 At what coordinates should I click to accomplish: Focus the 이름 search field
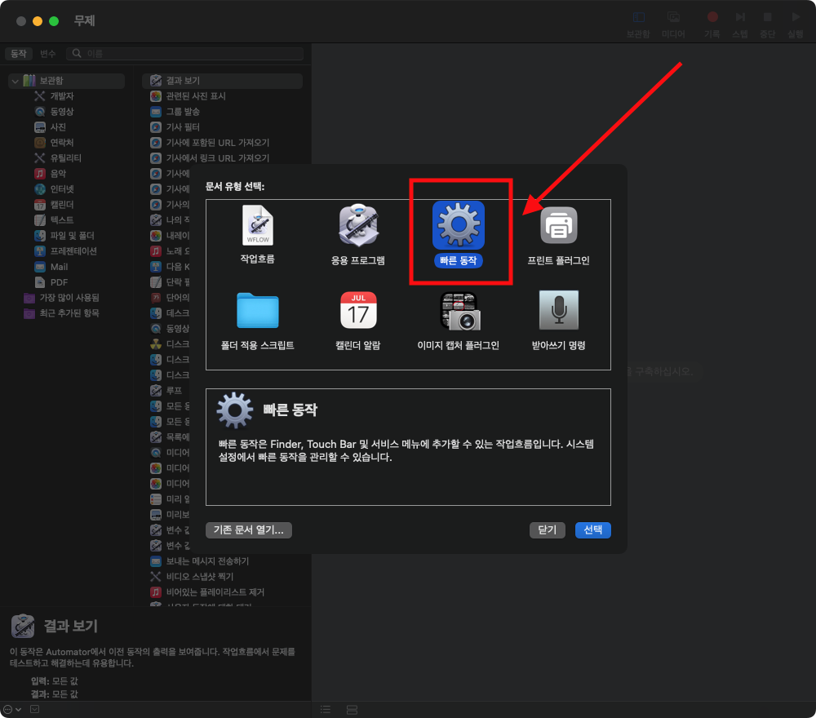click(184, 54)
